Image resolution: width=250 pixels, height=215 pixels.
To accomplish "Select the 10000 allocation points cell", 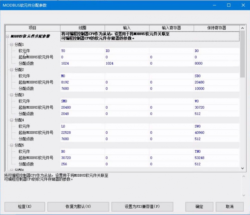I will pos(217,88).
